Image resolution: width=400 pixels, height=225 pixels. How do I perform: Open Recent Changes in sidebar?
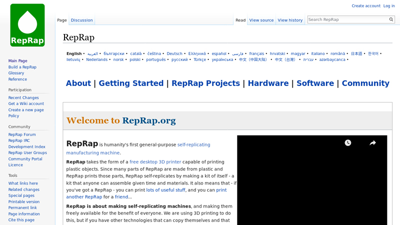pos(23,97)
